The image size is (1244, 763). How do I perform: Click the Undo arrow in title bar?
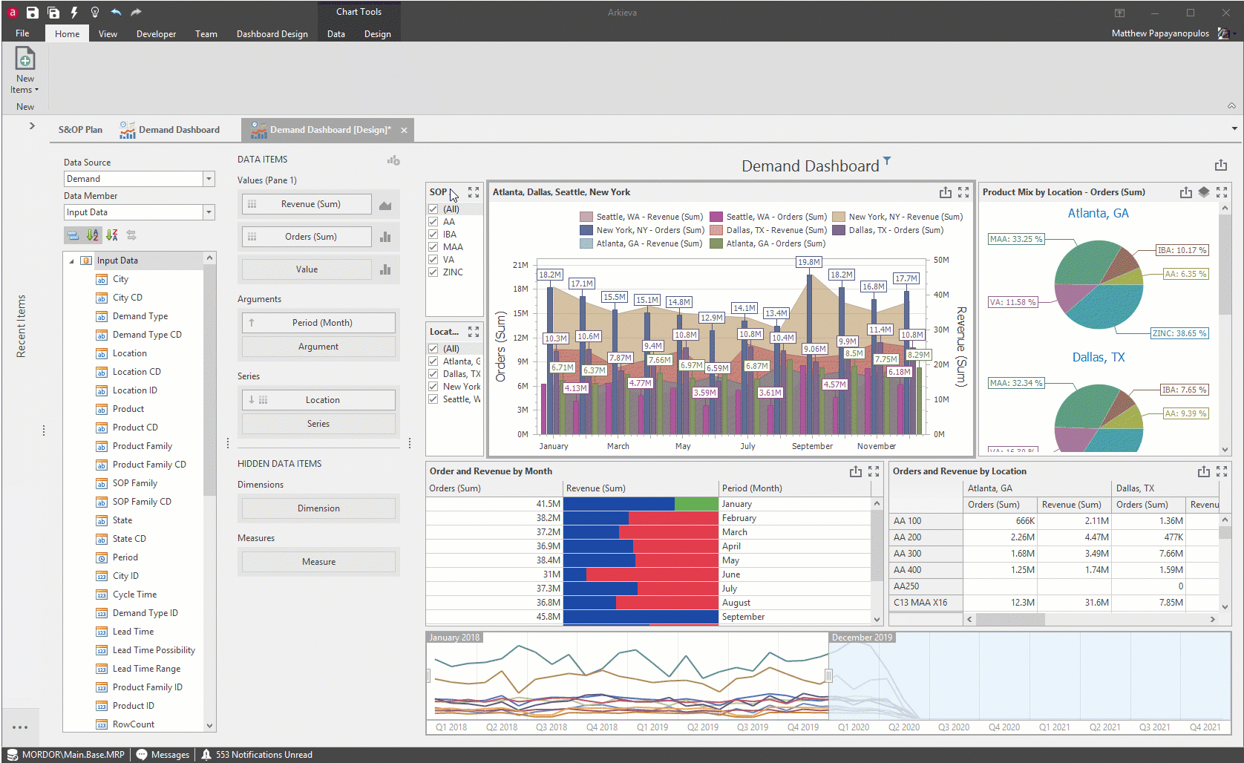[x=116, y=13]
